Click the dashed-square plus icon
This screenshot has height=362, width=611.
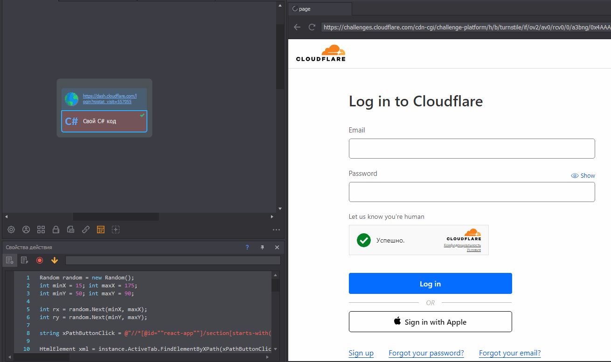pyautogui.click(x=116, y=230)
